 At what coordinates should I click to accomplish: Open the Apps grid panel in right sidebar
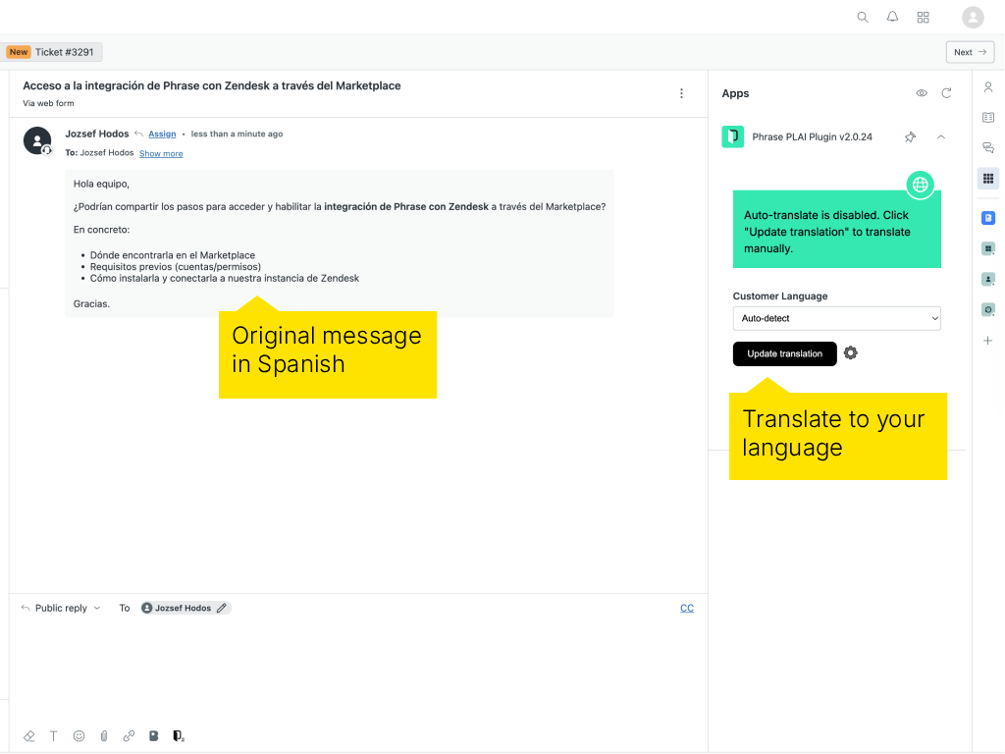(x=988, y=179)
